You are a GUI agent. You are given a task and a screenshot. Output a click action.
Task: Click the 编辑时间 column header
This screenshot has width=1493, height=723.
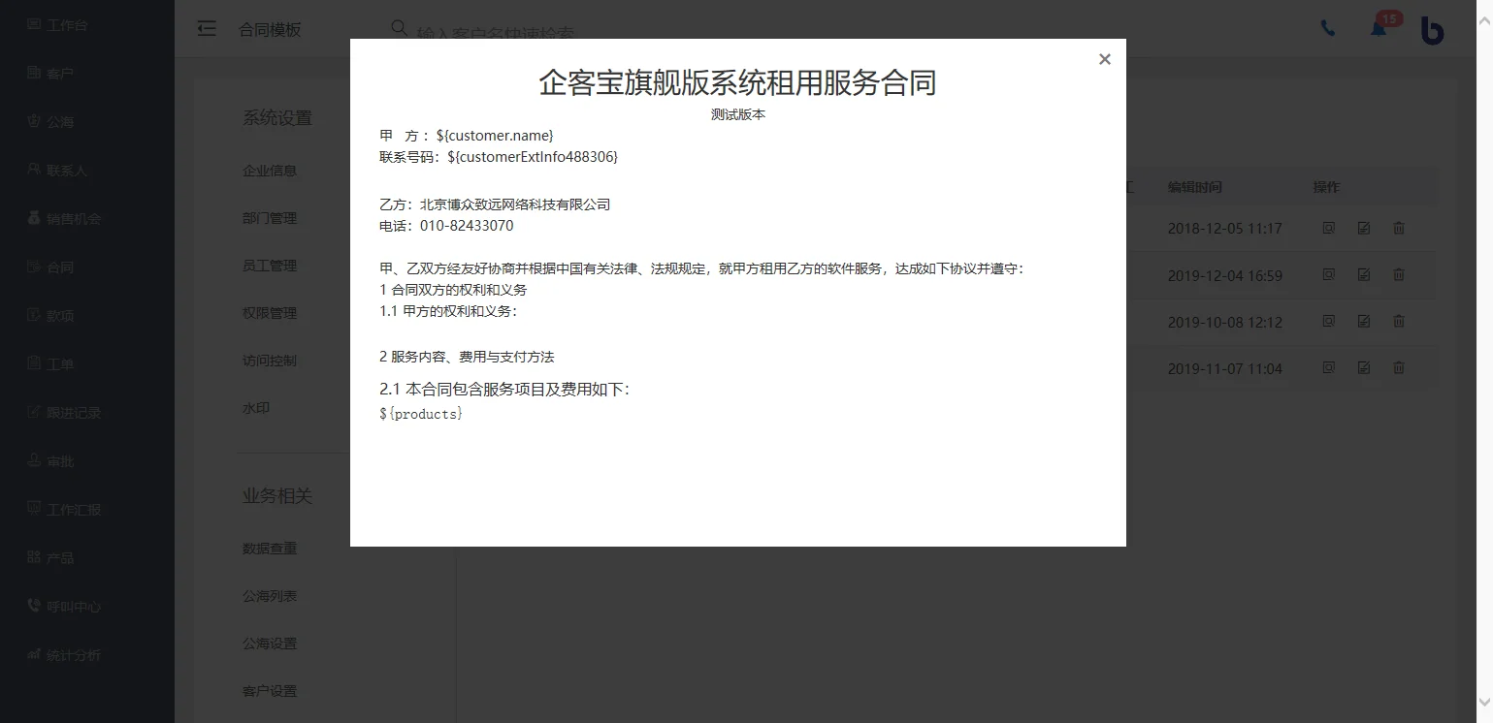(1194, 187)
